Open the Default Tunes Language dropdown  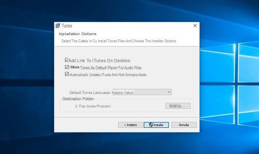pyautogui.click(x=142, y=92)
